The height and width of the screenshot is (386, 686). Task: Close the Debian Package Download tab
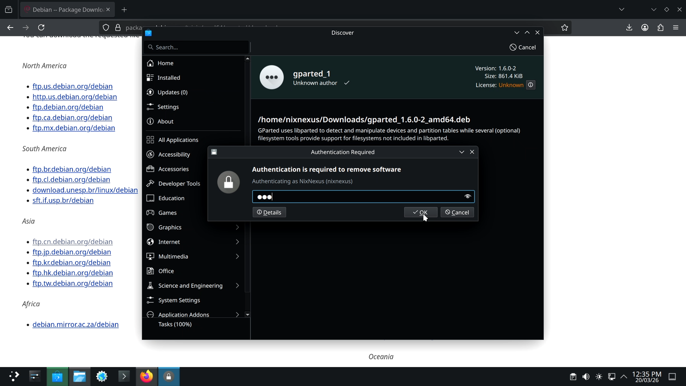click(x=108, y=9)
